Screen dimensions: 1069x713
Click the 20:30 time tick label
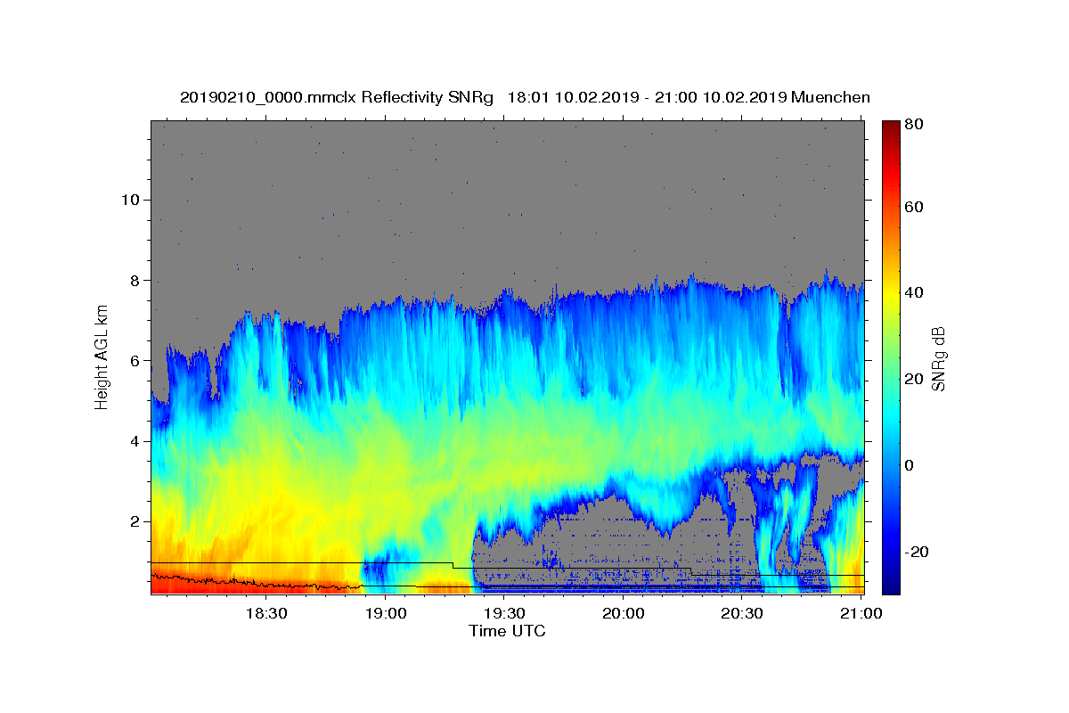click(x=742, y=613)
